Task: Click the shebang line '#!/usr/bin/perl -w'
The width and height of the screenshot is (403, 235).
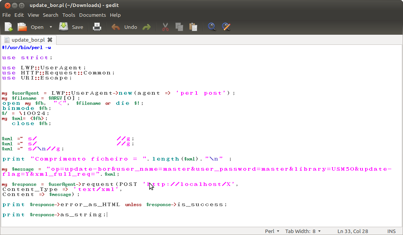Action: click(x=27, y=48)
